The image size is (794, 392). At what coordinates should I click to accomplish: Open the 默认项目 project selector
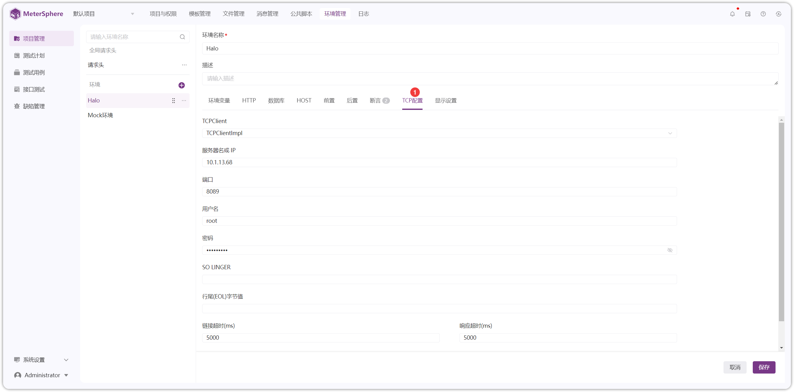[103, 14]
